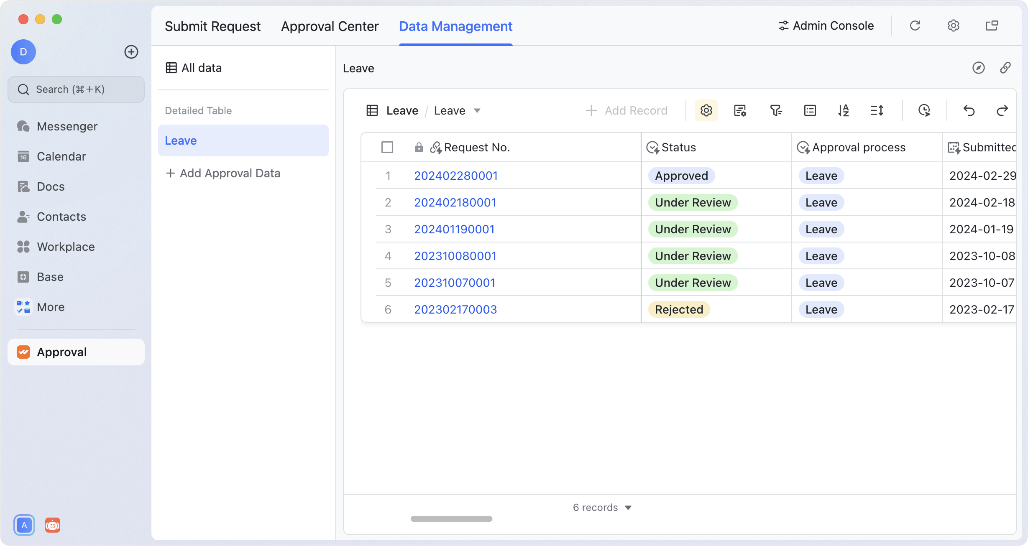Refresh the view with the refresh icon
The height and width of the screenshot is (546, 1028).
[x=915, y=26]
